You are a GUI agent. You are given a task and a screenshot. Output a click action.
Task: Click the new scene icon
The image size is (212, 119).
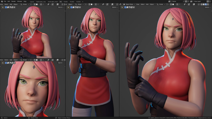(186, 1)
